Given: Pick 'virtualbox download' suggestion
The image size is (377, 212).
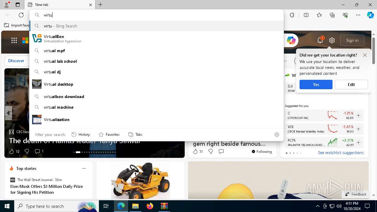Looking at the screenshot, I should click(x=156, y=97).
